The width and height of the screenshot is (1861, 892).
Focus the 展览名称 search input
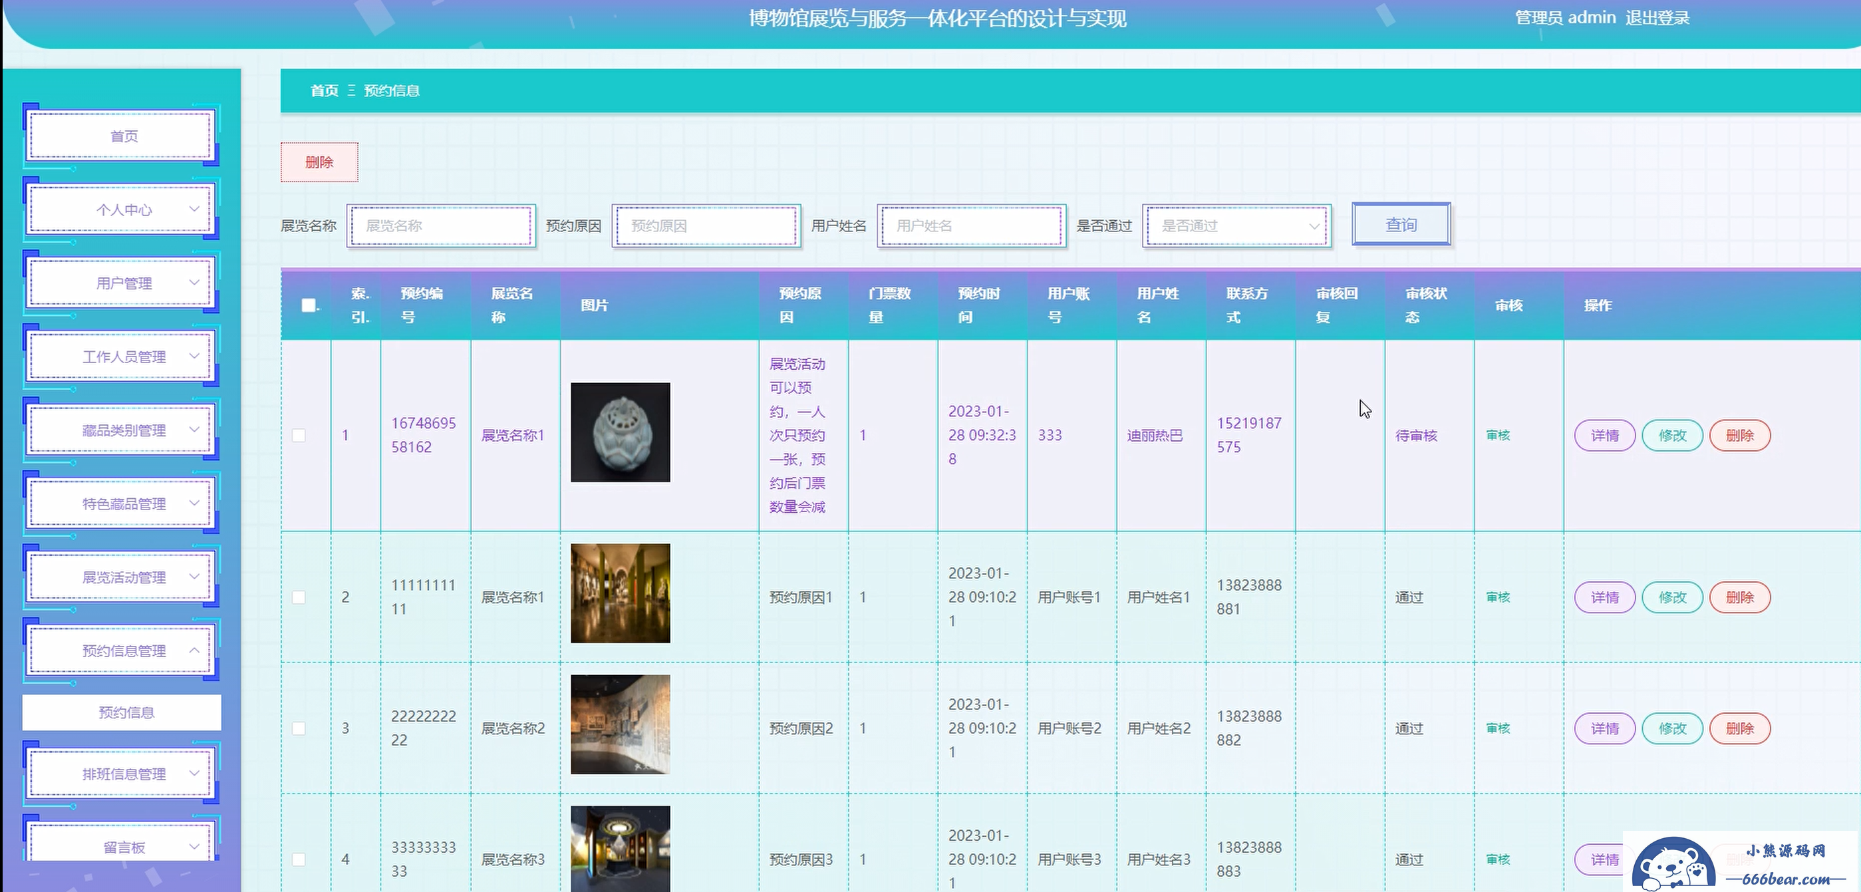(442, 226)
